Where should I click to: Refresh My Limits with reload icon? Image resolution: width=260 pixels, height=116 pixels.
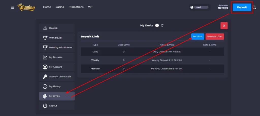[162, 25]
